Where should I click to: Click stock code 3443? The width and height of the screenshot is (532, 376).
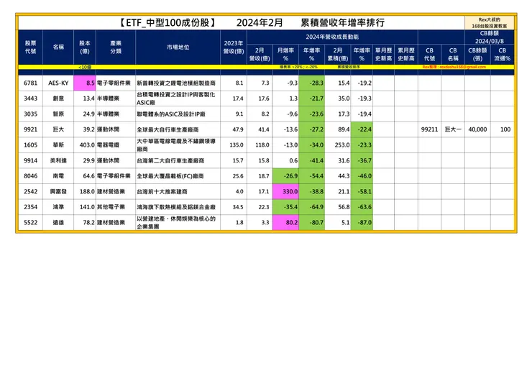point(30,98)
